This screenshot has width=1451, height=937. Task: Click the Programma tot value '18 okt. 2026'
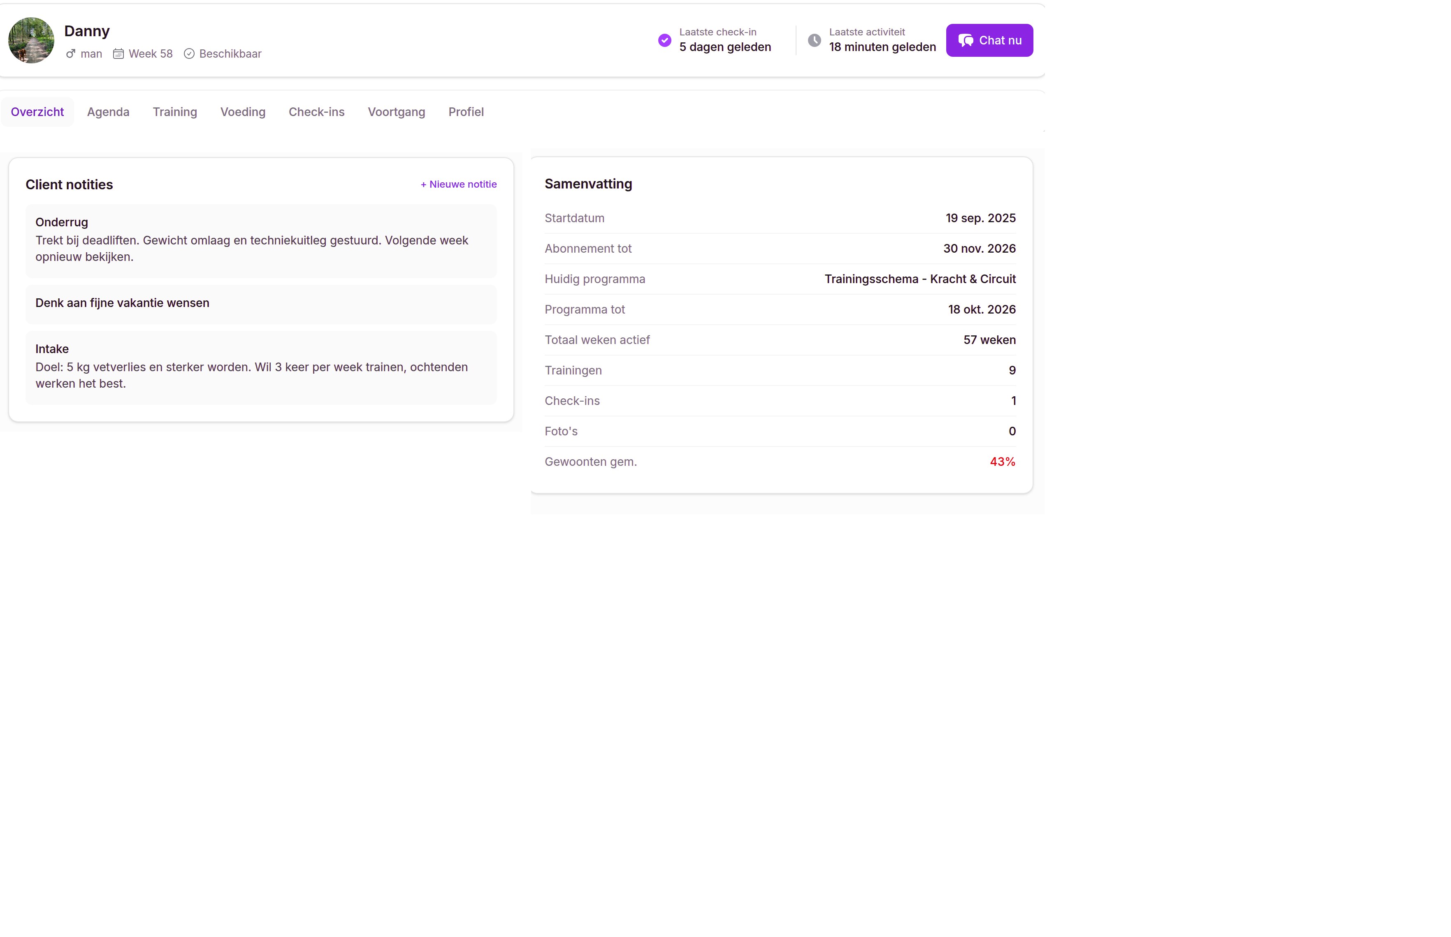click(x=982, y=309)
